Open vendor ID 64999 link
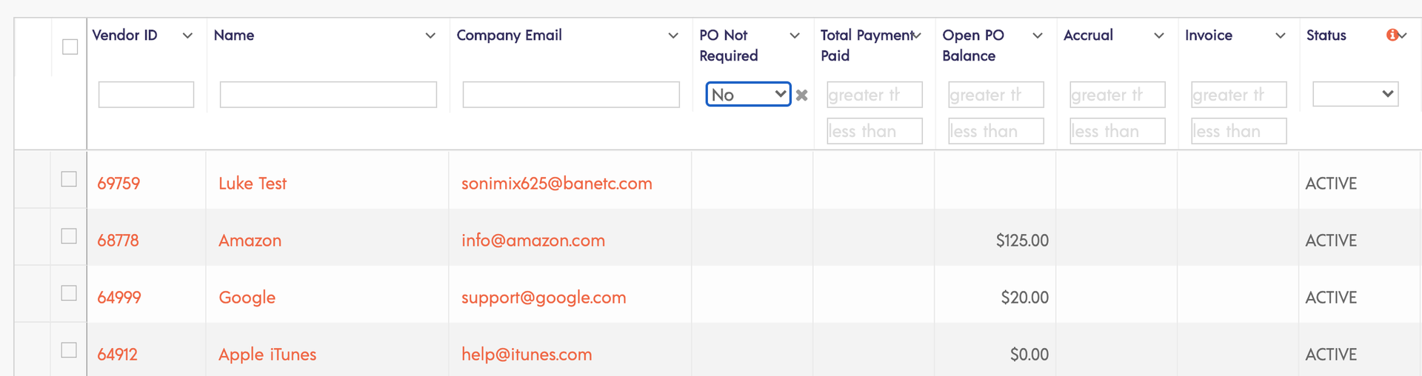This screenshot has width=1422, height=376. (x=119, y=298)
